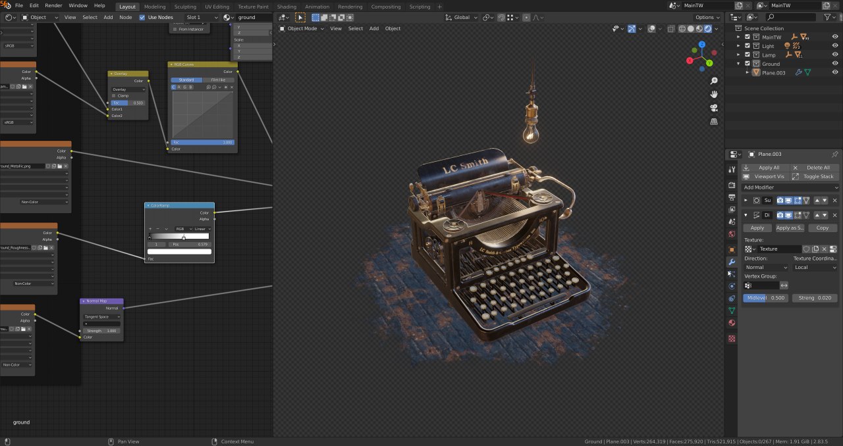Move the Di modifier up
The image size is (843, 446).
818,215
